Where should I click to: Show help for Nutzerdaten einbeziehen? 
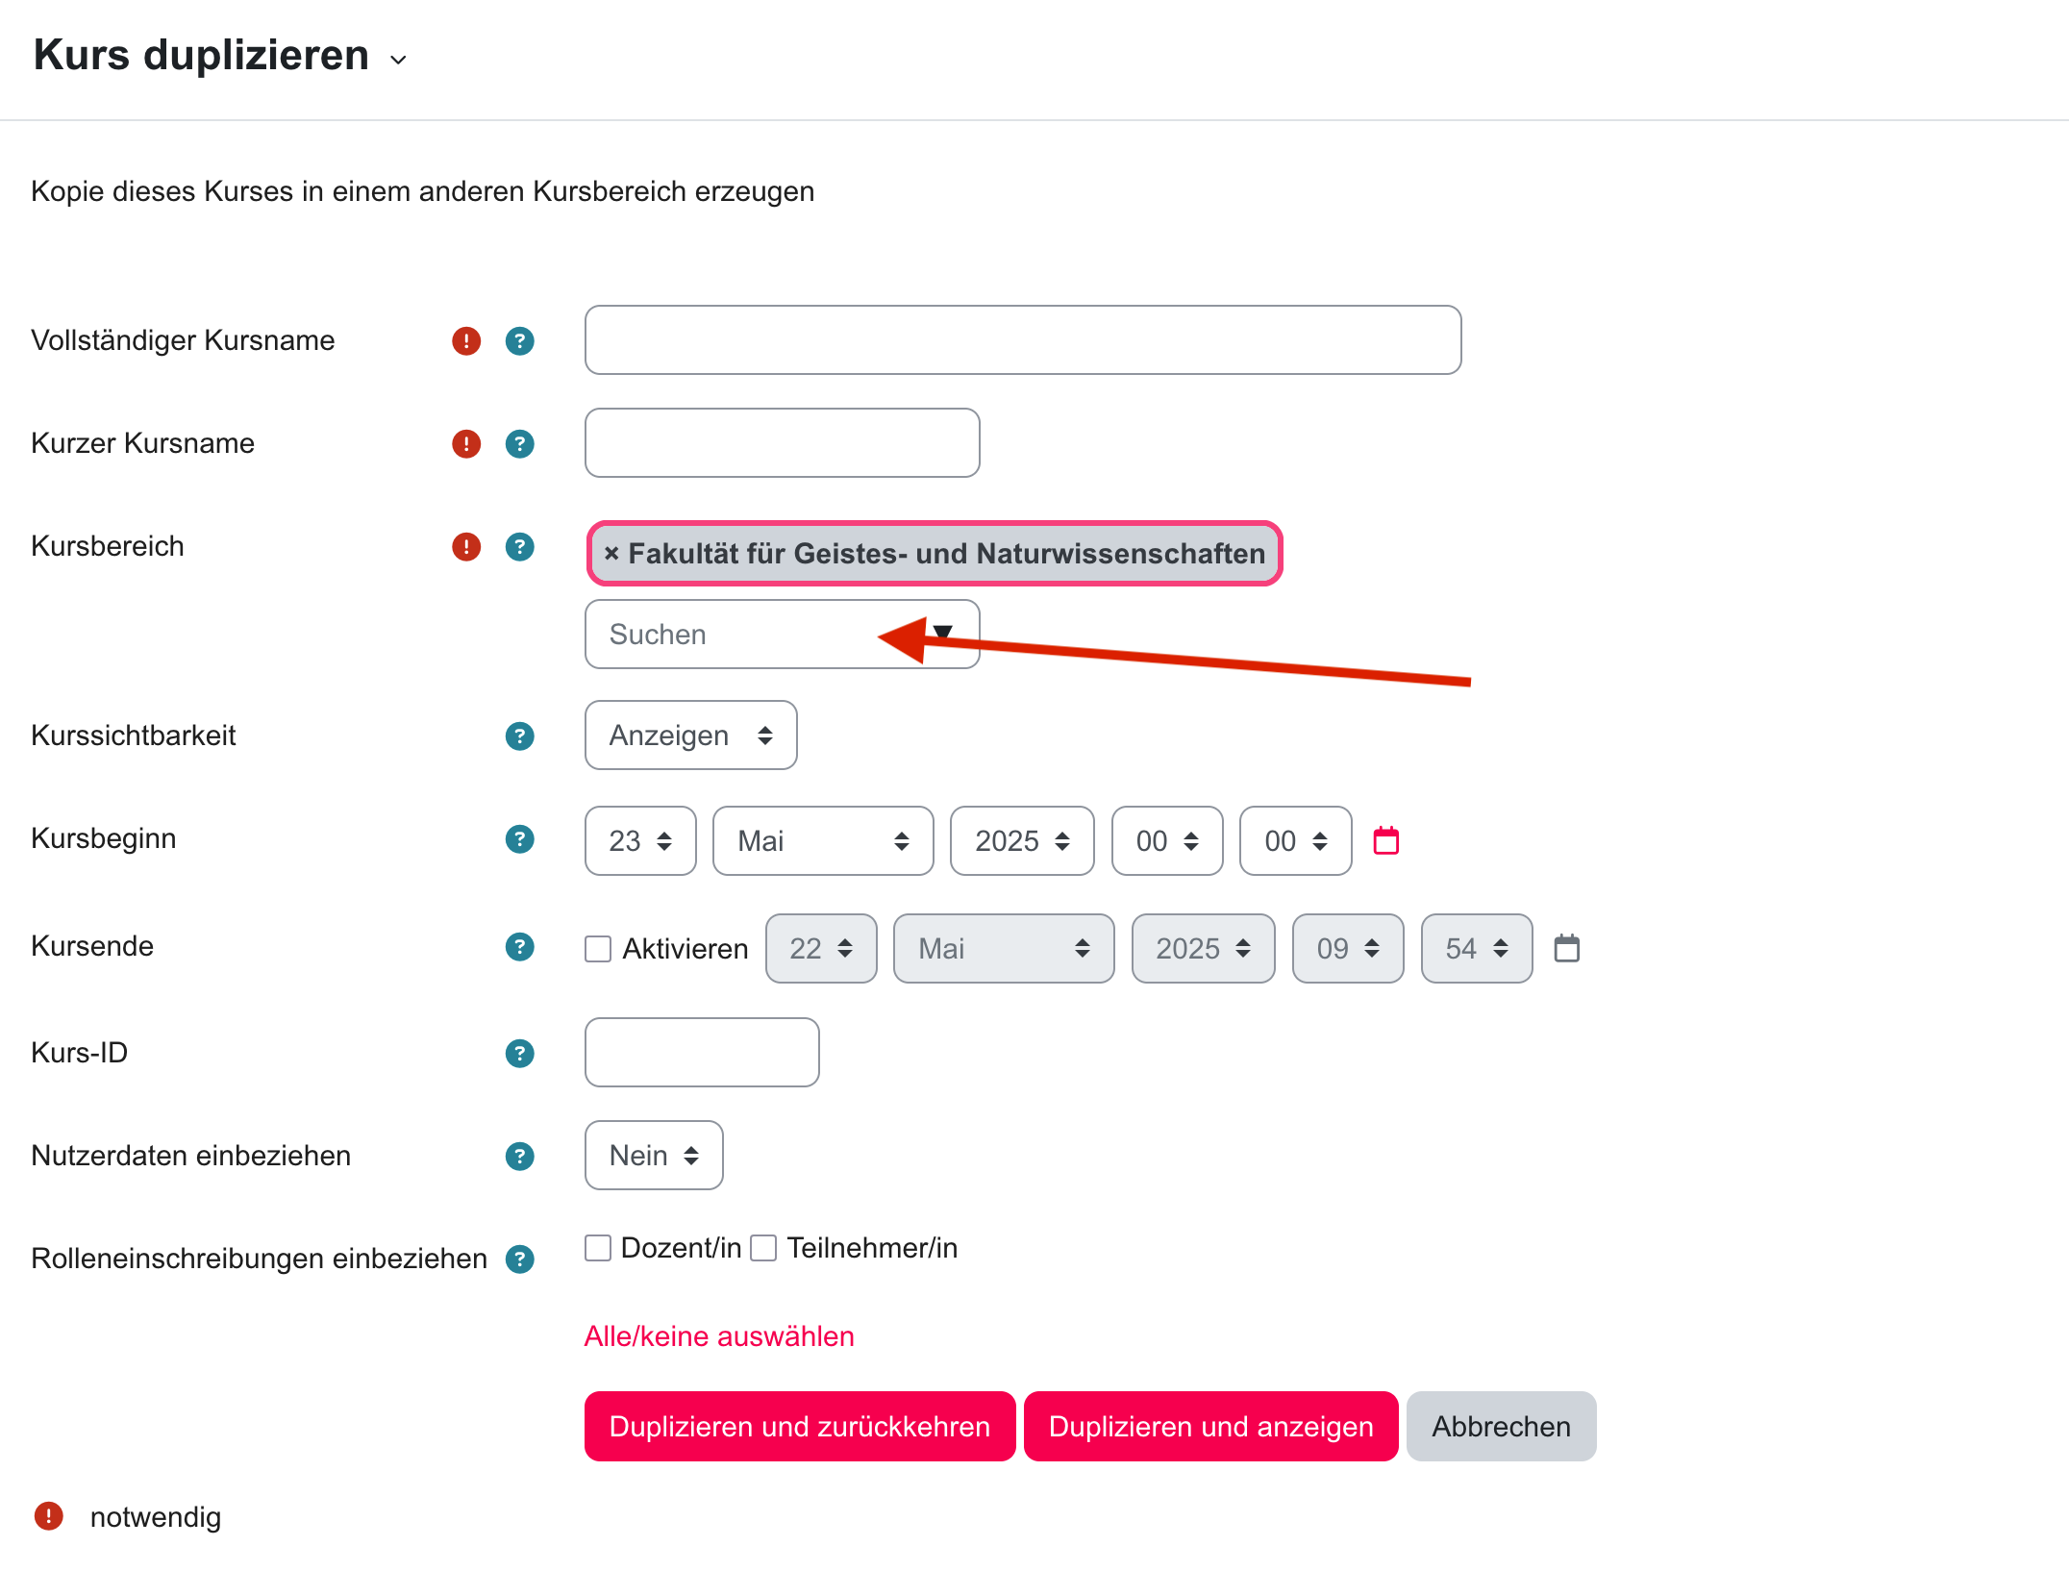(x=519, y=1156)
